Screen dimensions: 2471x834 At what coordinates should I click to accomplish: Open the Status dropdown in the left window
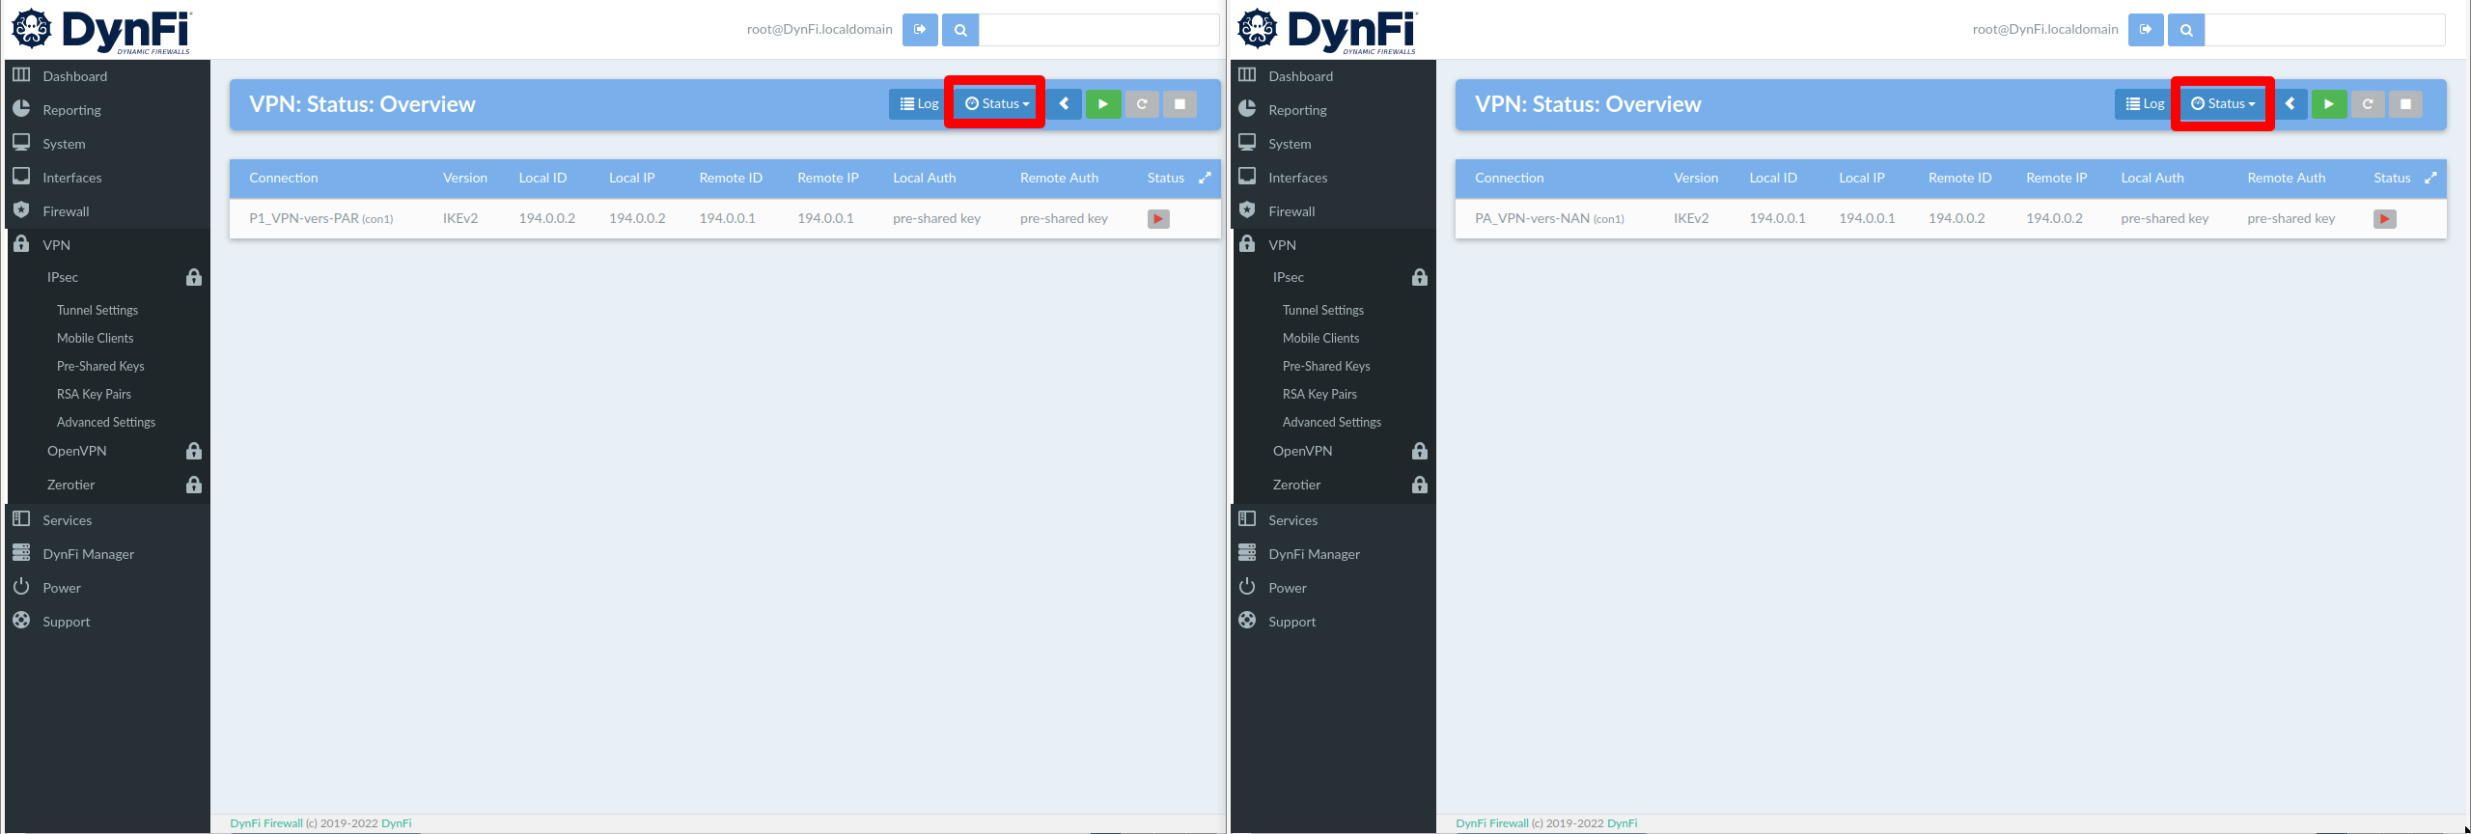[997, 104]
